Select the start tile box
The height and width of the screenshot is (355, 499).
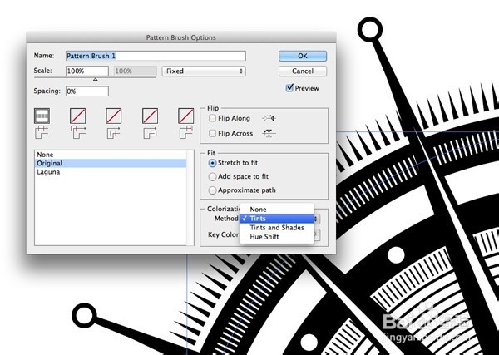150,116
